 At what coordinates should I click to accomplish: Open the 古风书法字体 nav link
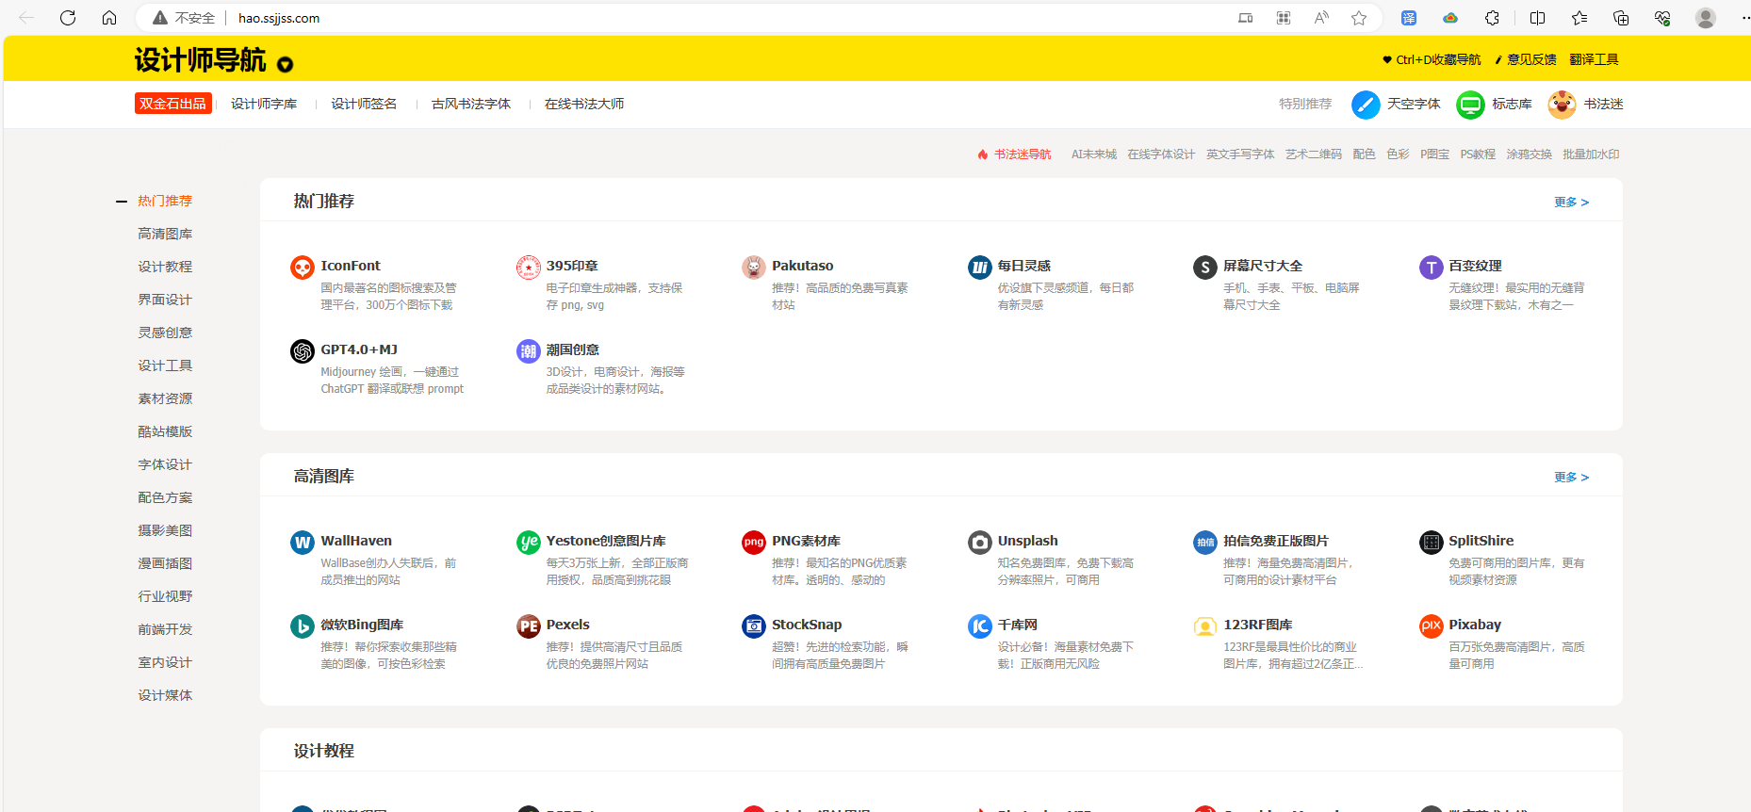click(471, 104)
